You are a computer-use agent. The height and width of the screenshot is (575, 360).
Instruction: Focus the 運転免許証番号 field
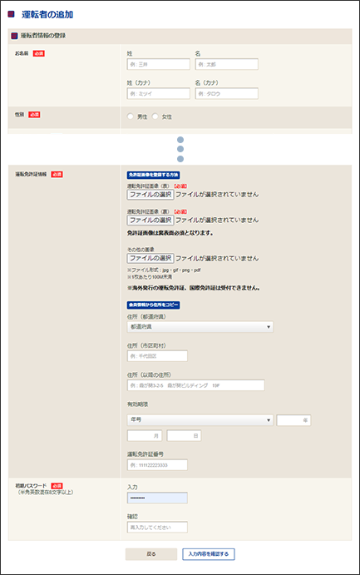(x=157, y=465)
